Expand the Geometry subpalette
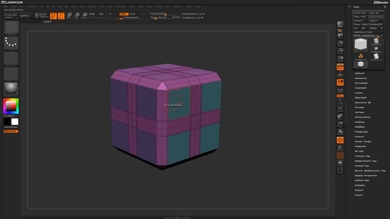Screen dimensions: 390x219 point(361,78)
